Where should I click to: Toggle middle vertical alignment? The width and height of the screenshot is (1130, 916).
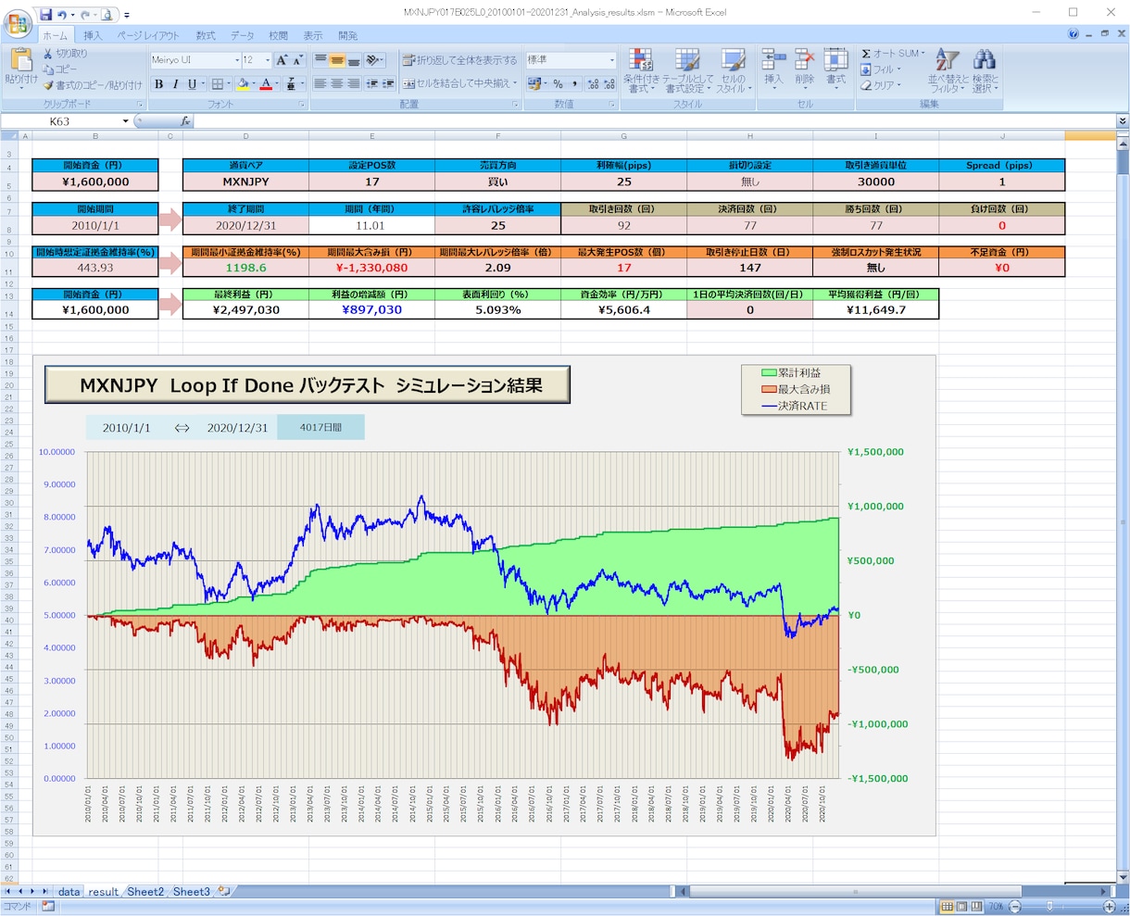click(336, 60)
